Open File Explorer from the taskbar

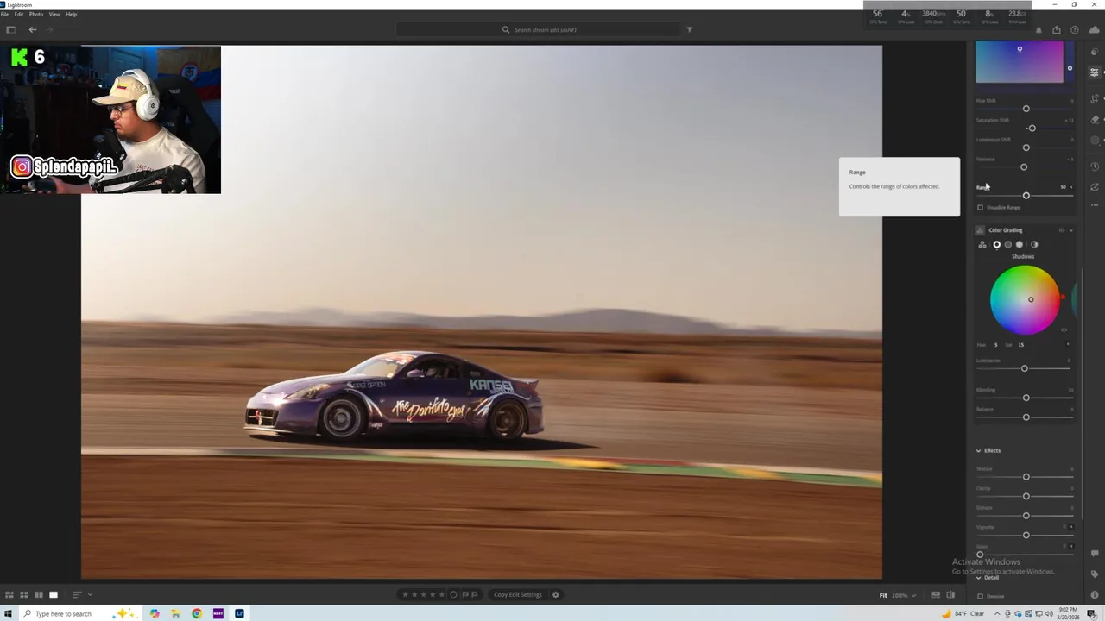(x=175, y=613)
